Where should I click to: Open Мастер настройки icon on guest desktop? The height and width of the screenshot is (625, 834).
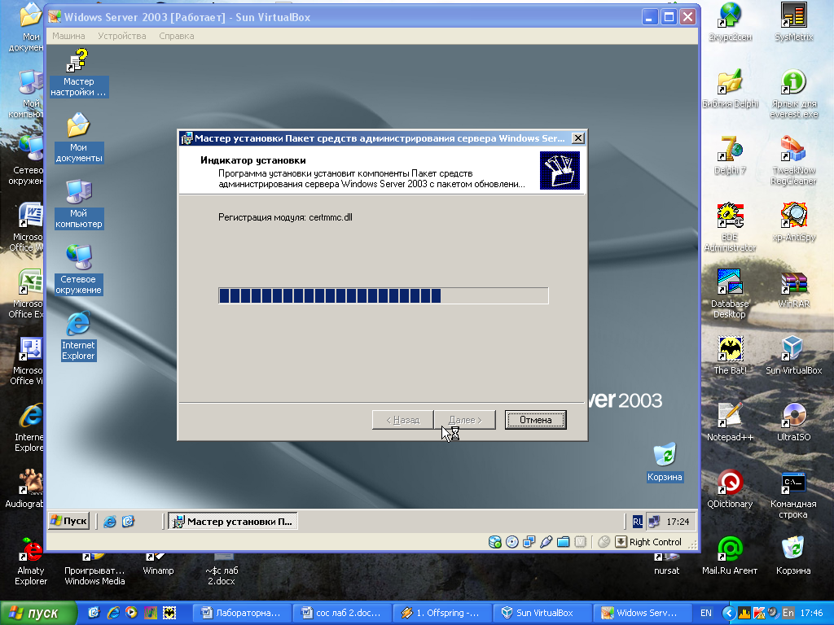tap(79, 72)
